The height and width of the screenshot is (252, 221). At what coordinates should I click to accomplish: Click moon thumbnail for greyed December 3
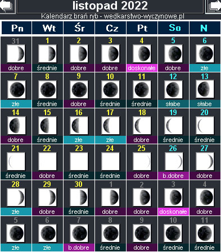pyautogui.click(x=173, y=197)
